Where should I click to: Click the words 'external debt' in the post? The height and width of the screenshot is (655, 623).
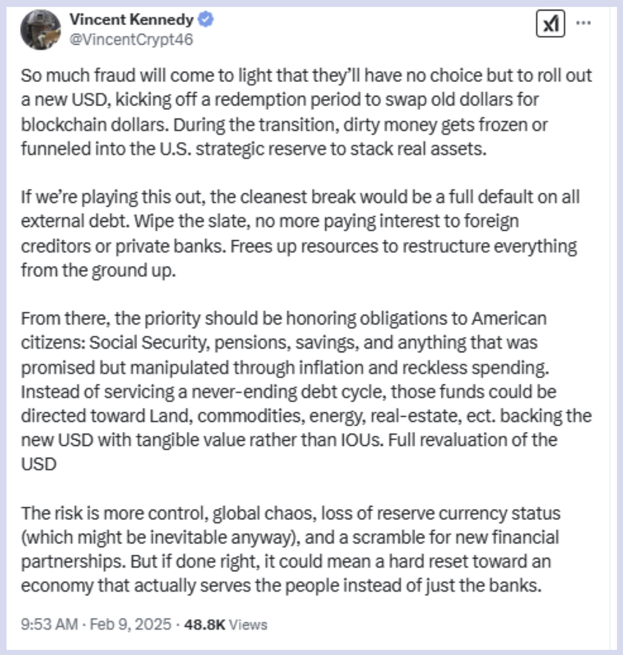(75, 221)
